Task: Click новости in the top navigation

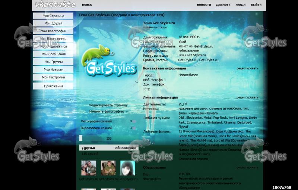Action: (204, 5)
